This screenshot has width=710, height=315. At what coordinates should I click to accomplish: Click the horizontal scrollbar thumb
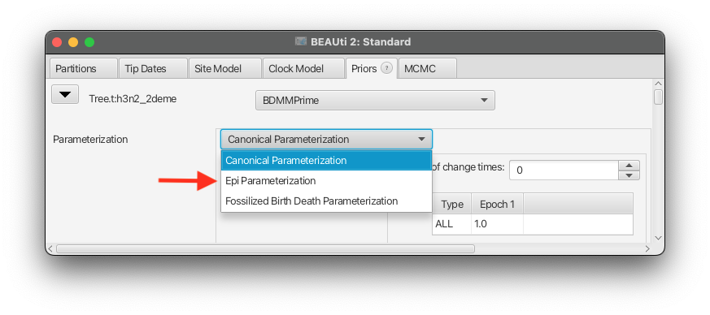click(265, 249)
